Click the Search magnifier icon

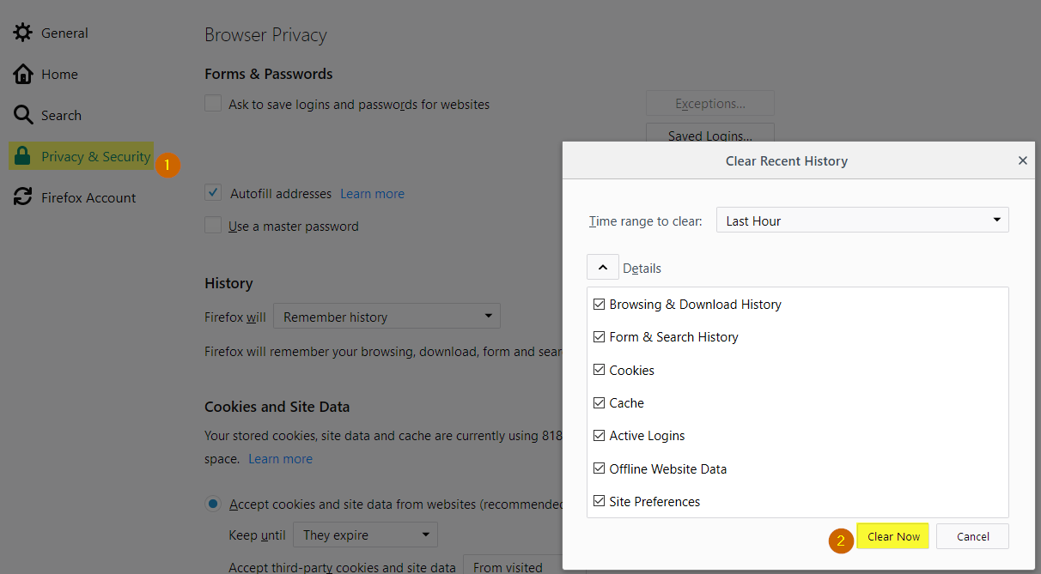tap(23, 115)
